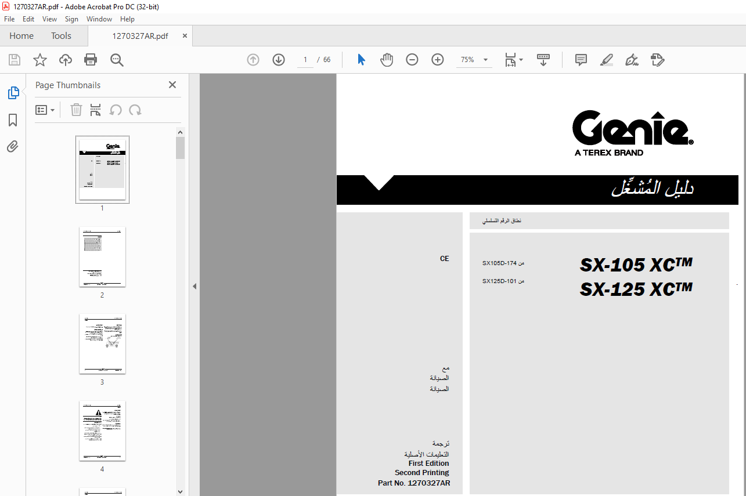This screenshot has width=746, height=496.
Task: Click thumbnails scrollbar down arrow
Action: [181, 491]
